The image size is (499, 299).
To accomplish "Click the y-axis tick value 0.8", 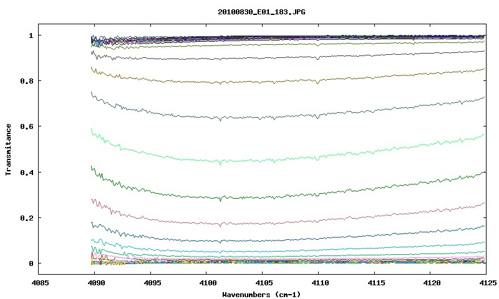I will click(27, 81).
